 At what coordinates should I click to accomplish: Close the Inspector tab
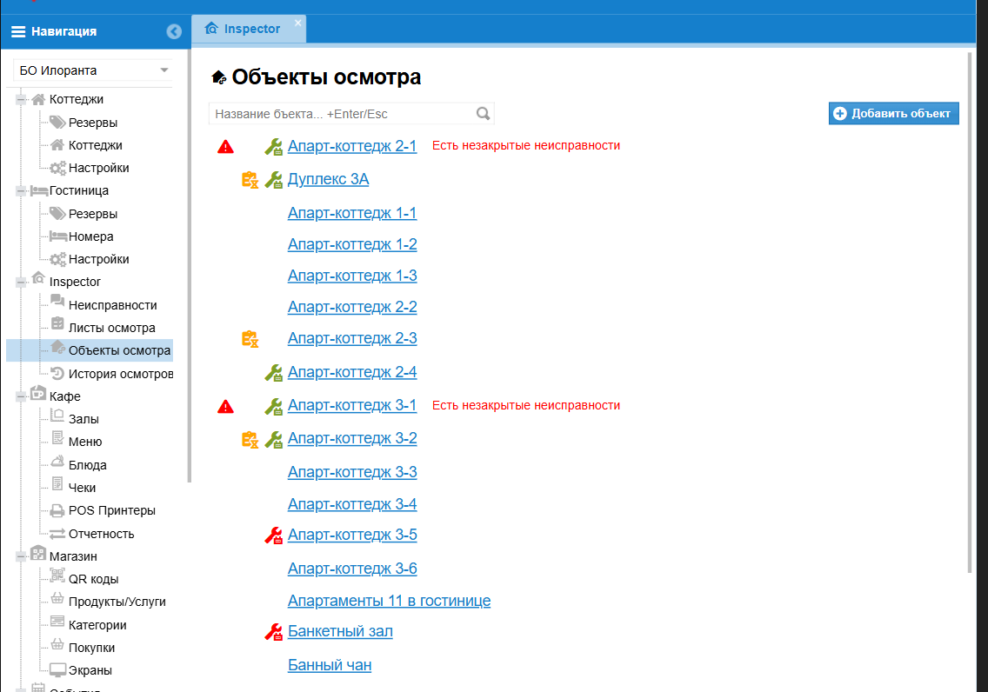point(298,23)
